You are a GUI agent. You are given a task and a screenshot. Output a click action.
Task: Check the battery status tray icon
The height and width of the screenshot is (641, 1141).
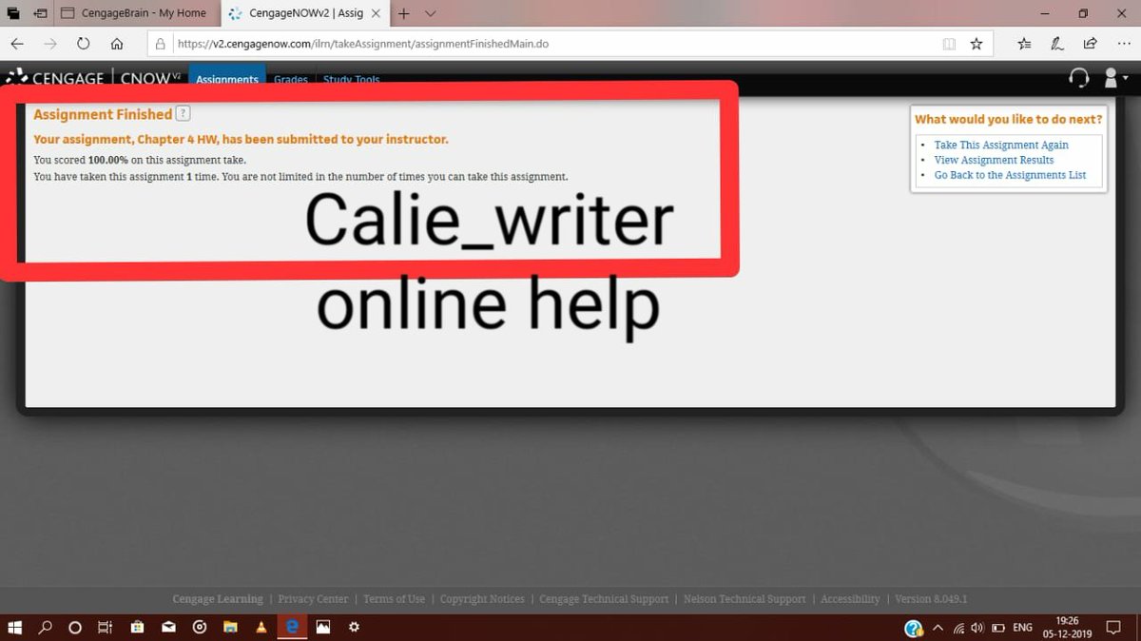[x=998, y=628]
